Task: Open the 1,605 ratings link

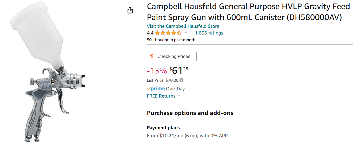Action: [x=209, y=33]
